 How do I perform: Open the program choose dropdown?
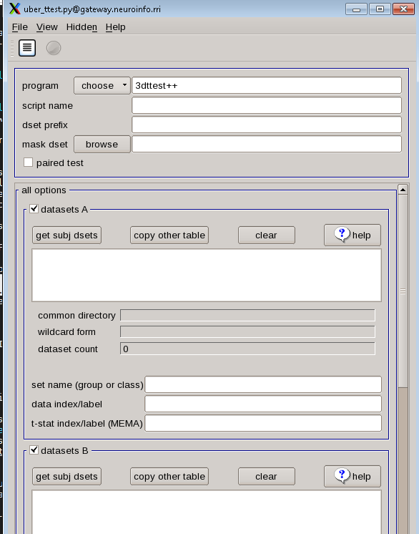coord(102,85)
